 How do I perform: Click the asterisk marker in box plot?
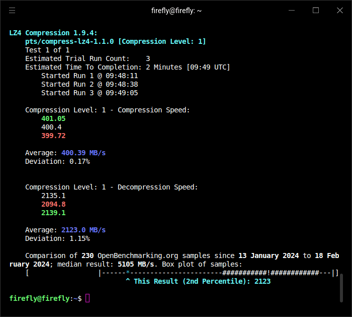tap(128, 273)
